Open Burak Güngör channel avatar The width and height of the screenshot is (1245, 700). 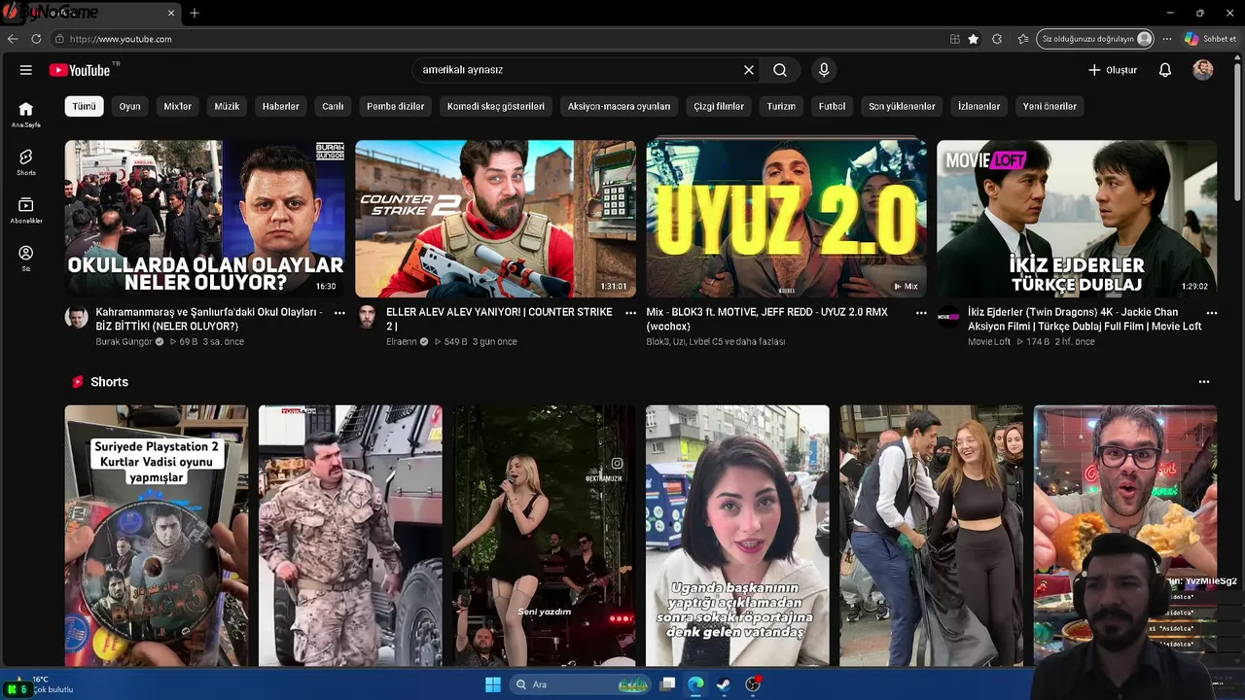[77, 317]
